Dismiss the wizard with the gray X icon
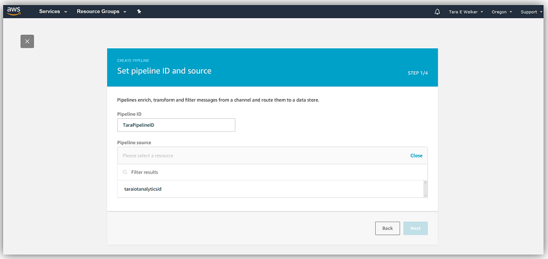Image resolution: width=548 pixels, height=259 pixels. pyautogui.click(x=27, y=41)
